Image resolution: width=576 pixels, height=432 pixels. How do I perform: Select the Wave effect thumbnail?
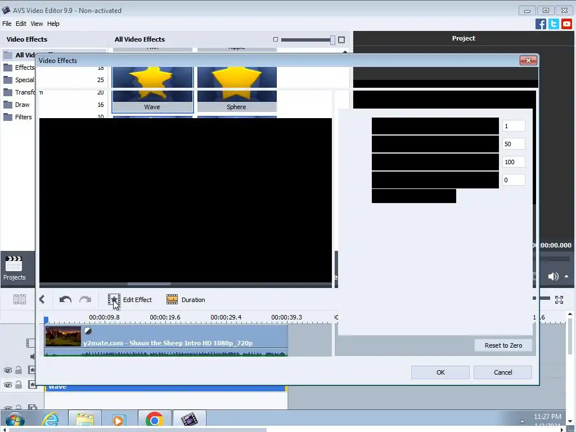pyautogui.click(x=152, y=89)
